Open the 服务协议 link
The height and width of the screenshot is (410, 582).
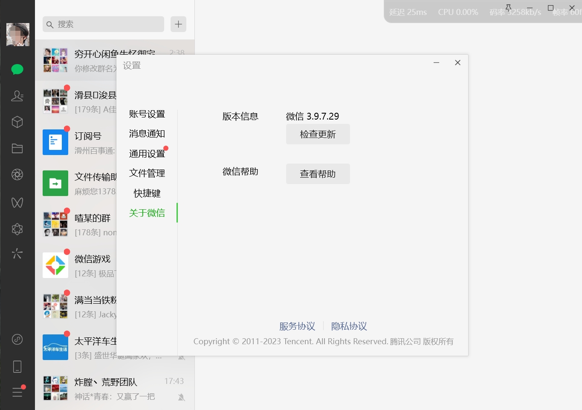297,326
